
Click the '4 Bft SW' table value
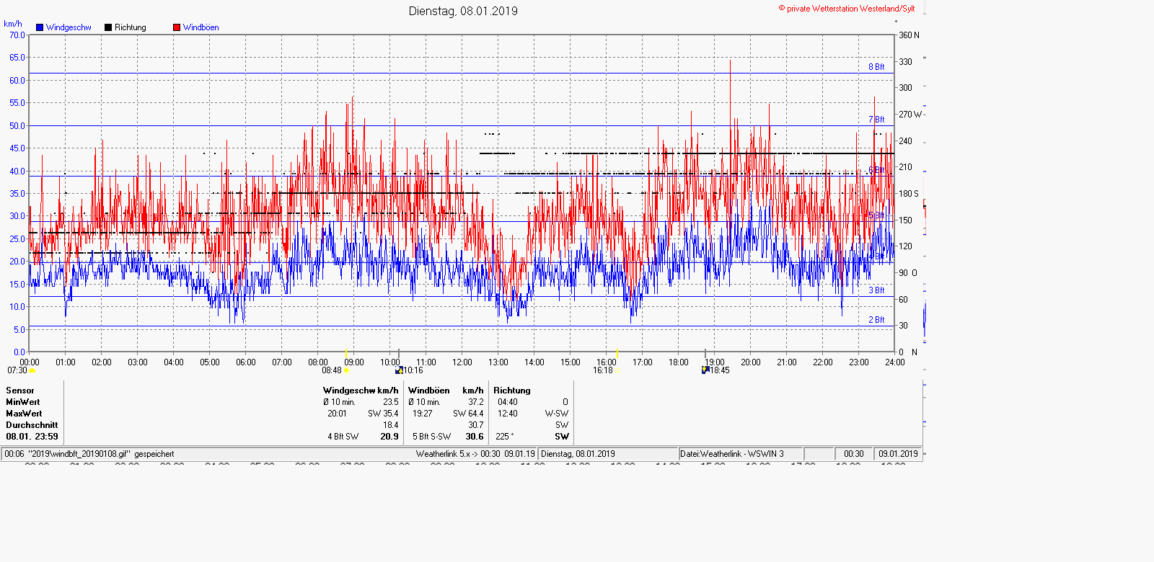(343, 437)
